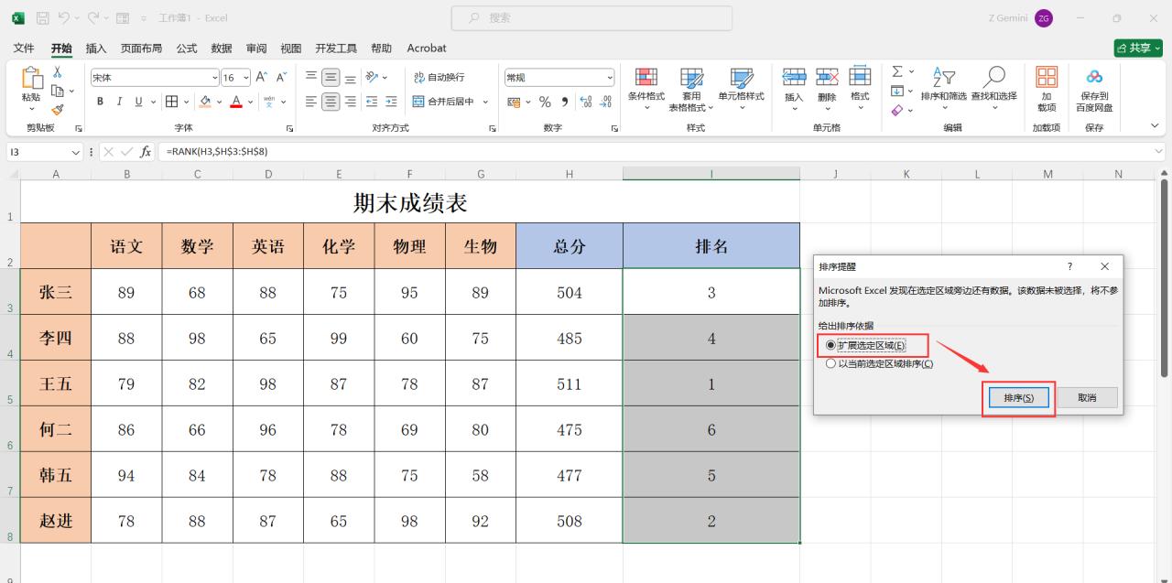Click the Comma Style icon
The image size is (1172, 583).
[565, 102]
